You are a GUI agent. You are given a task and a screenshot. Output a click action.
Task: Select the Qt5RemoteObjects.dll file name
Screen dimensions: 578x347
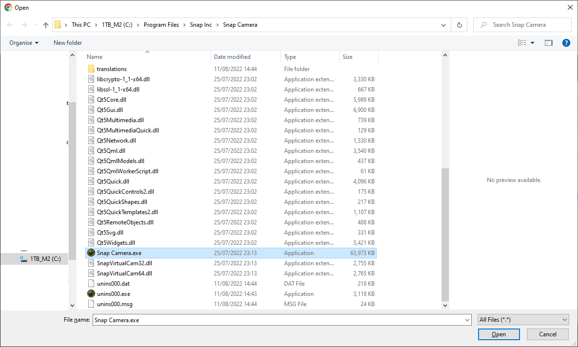(125, 222)
